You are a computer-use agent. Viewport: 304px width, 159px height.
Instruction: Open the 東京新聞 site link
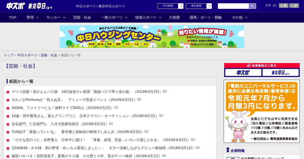coord(196,6)
